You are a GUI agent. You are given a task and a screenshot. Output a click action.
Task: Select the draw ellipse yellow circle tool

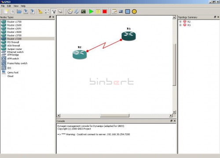[x=134, y=11]
